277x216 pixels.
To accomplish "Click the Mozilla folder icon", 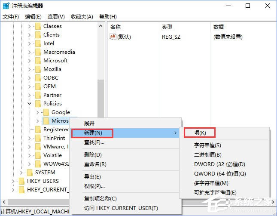I will [38, 69].
